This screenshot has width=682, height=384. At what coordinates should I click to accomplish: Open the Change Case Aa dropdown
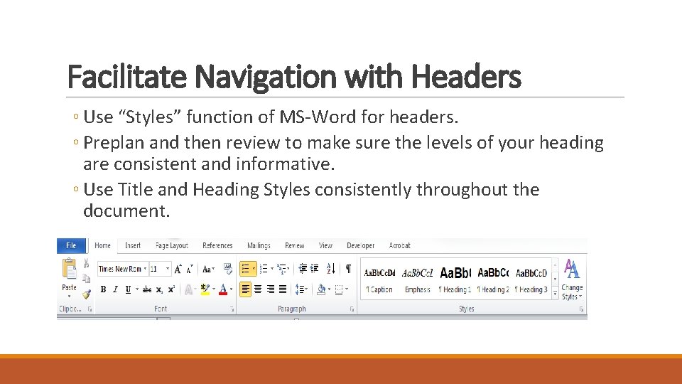[208, 270]
